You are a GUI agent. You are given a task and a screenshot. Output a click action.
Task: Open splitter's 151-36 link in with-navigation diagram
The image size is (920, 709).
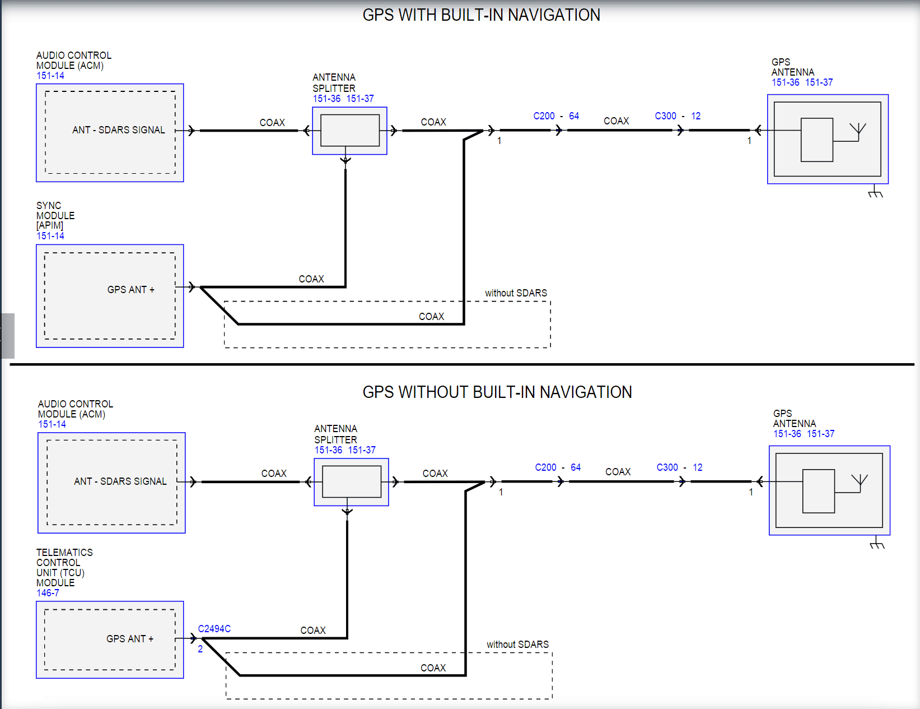coord(326,99)
